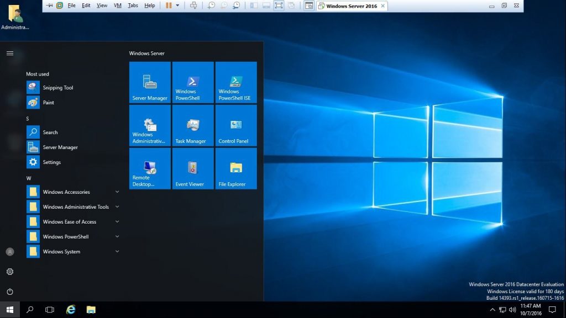This screenshot has width=566, height=318.
Task: Open the VM menu
Action: click(x=117, y=5)
